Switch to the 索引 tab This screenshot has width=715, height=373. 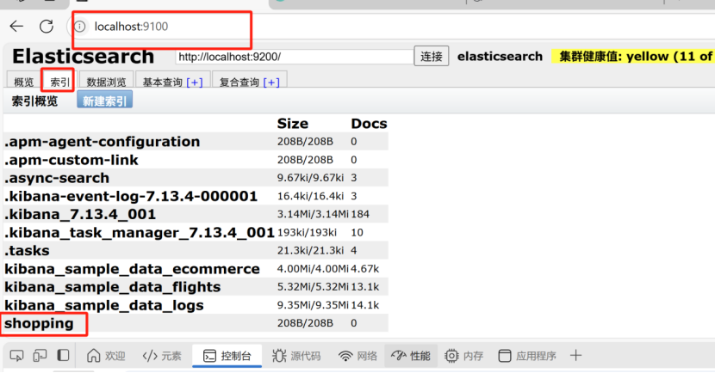[59, 82]
